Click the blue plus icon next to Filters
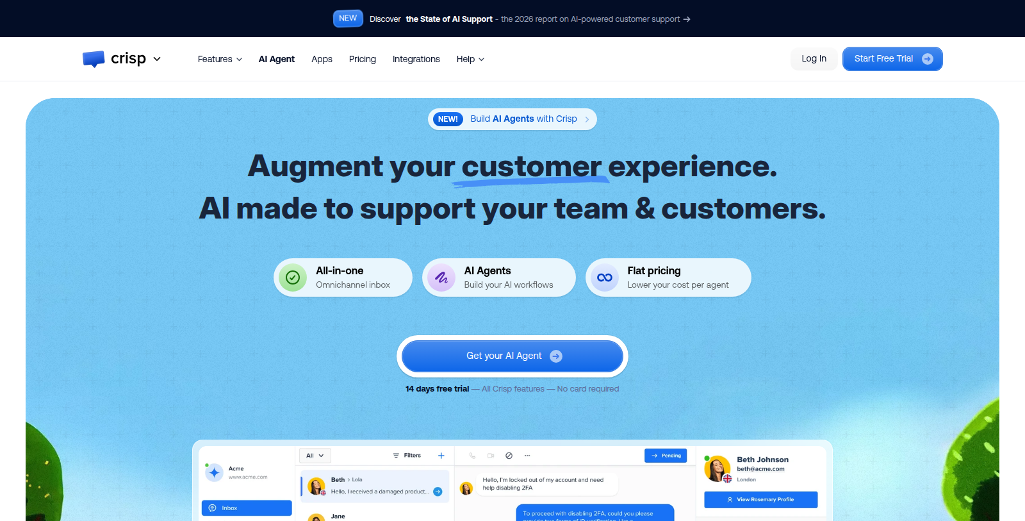Screen dimensions: 1025x521 (441, 456)
